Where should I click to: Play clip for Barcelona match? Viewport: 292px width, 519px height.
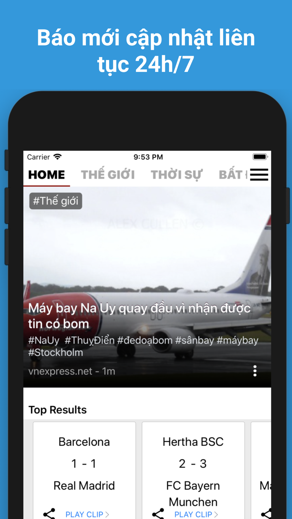click(87, 514)
